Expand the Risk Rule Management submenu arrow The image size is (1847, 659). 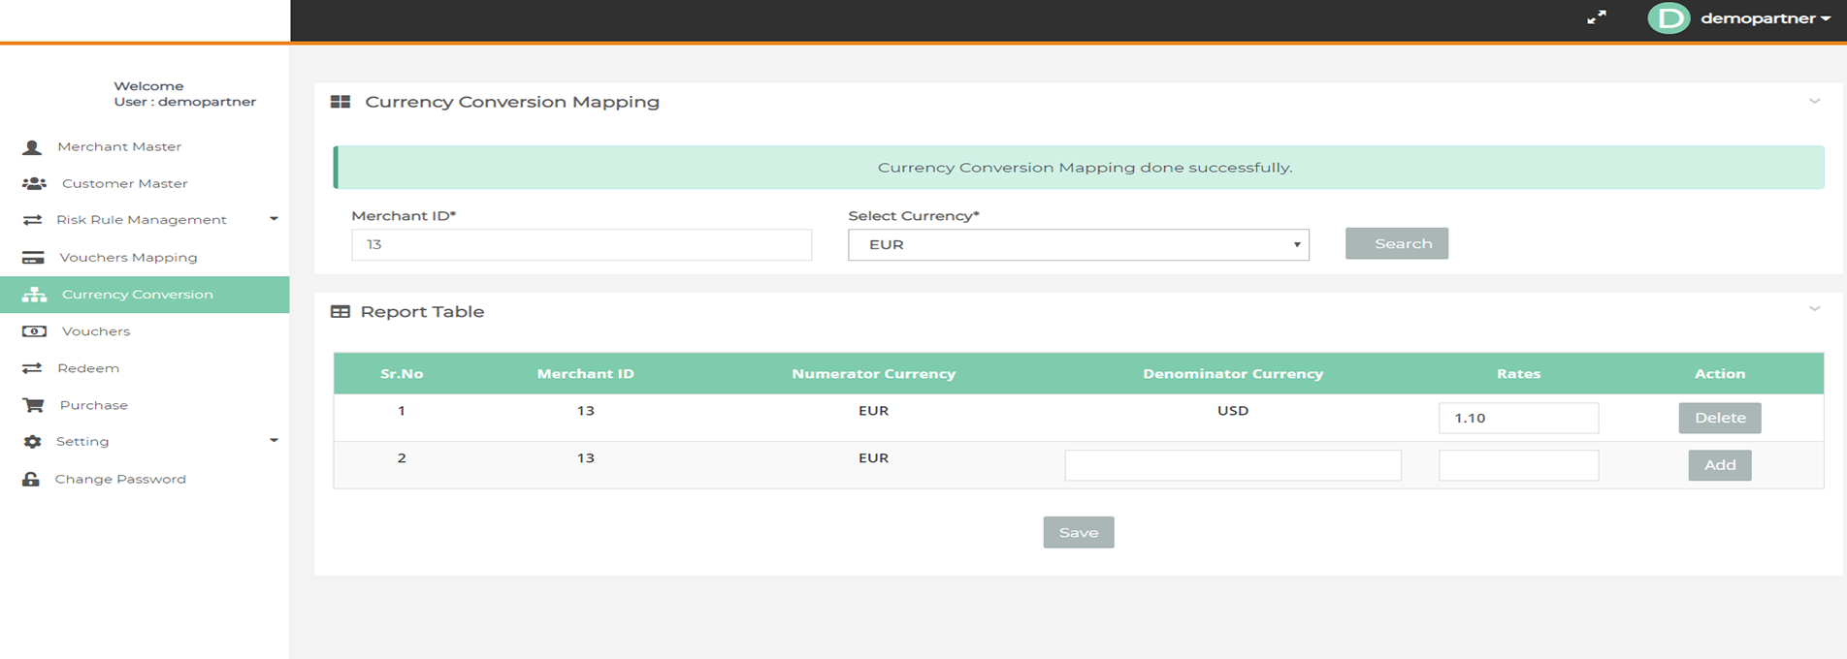[x=274, y=219]
